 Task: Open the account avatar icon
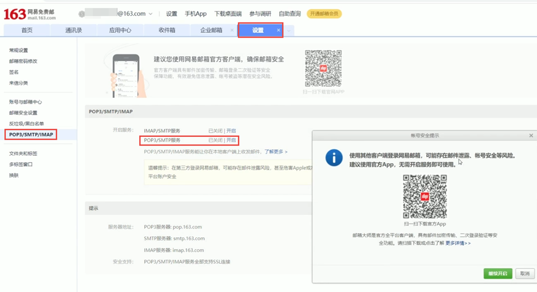[82, 14]
